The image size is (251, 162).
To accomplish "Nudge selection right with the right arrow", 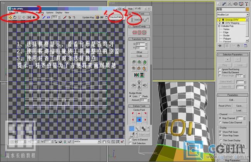I will coord(145,85).
